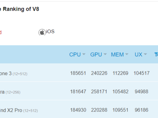
Task: Sort by CPU column dropdown arrow
Action: pos(84,54)
